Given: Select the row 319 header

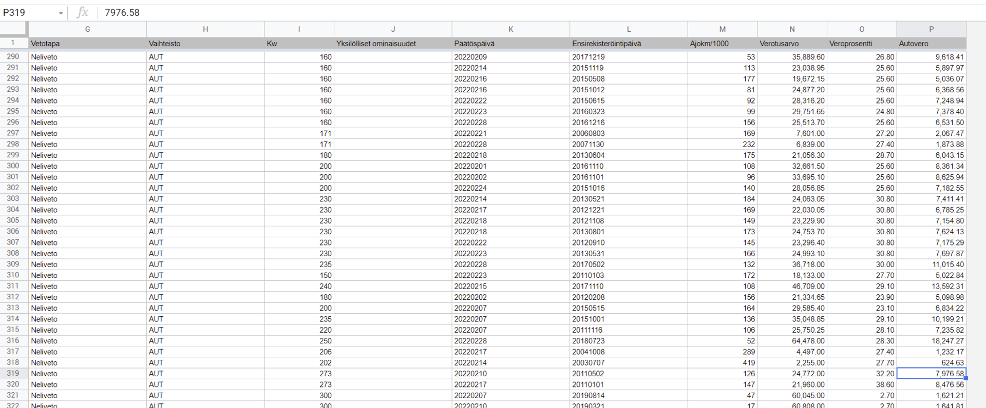Looking at the screenshot, I should [13, 374].
